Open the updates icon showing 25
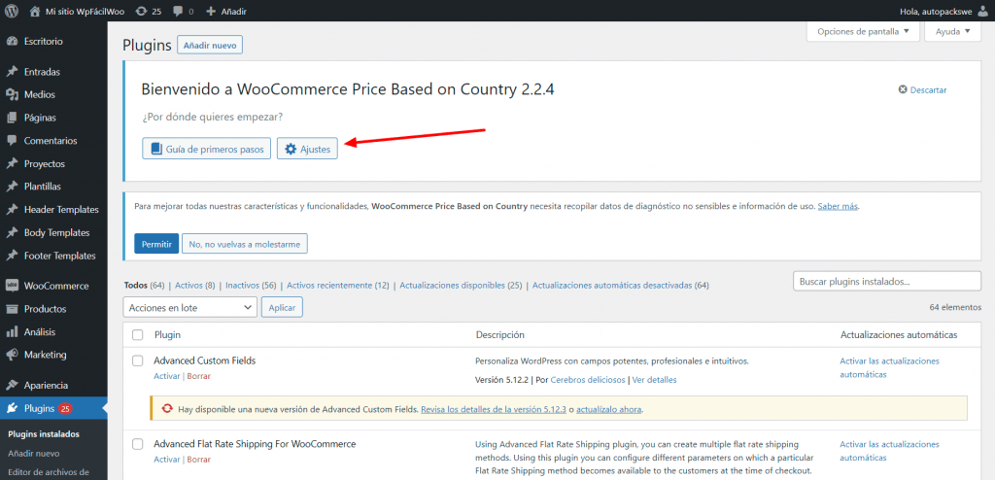Screen dimensions: 995x480 pyautogui.click(x=142, y=12)
